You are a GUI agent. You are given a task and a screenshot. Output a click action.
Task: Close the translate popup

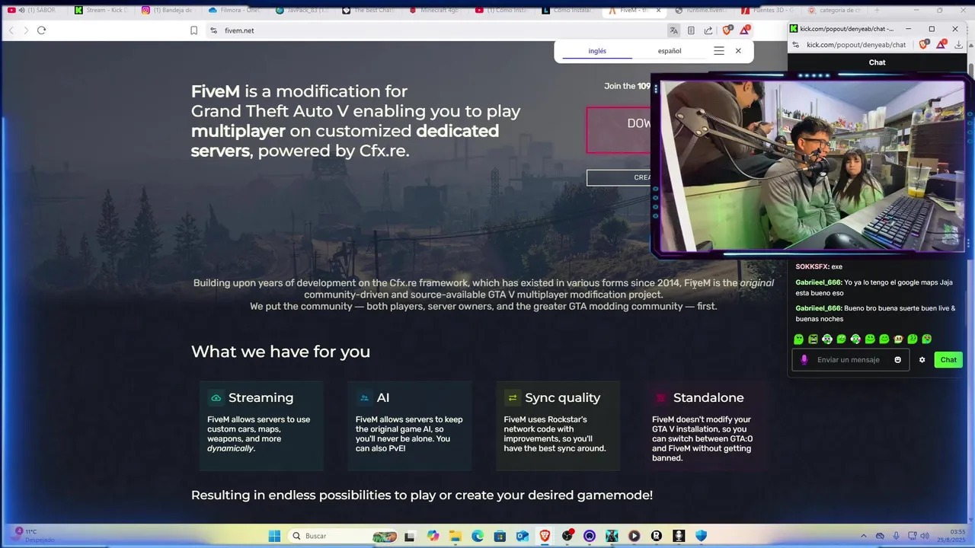click(738, 51)
